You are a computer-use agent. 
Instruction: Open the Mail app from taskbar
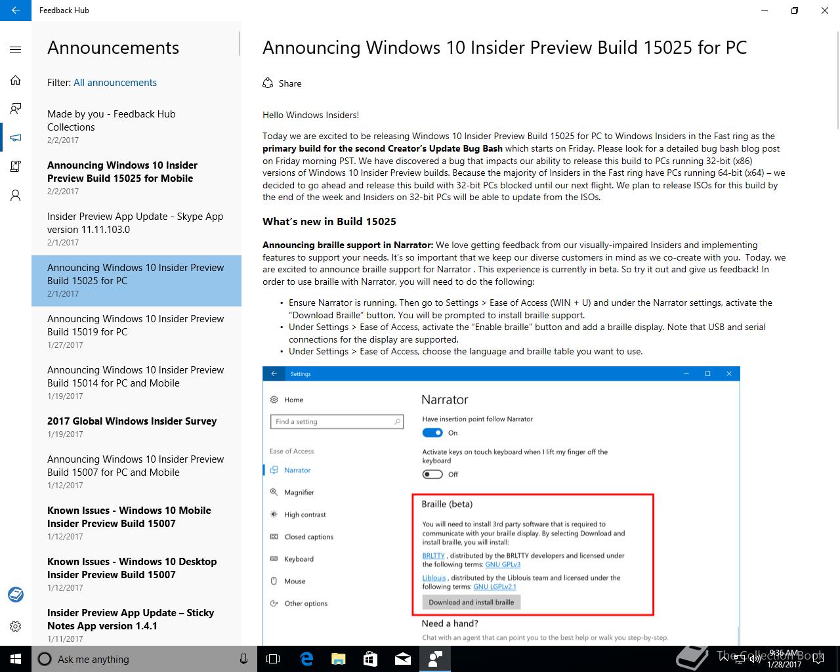coord(402,659)
